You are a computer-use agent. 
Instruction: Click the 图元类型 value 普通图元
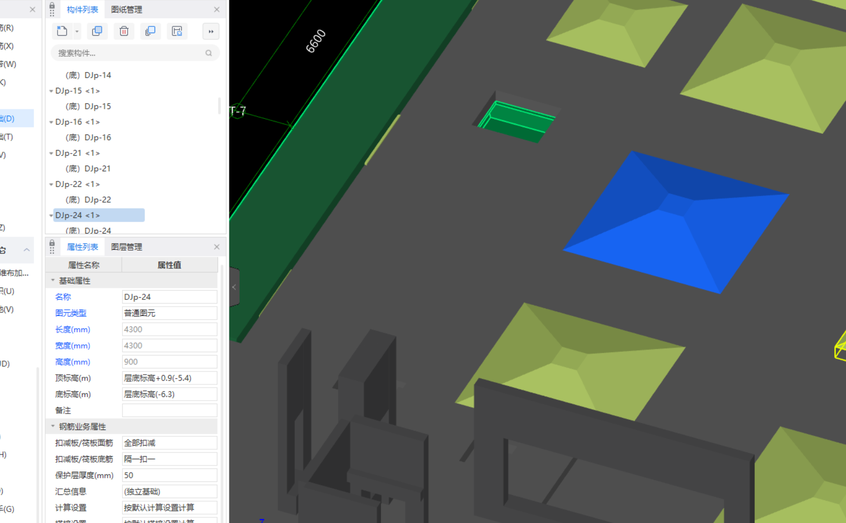pos(170,313)
